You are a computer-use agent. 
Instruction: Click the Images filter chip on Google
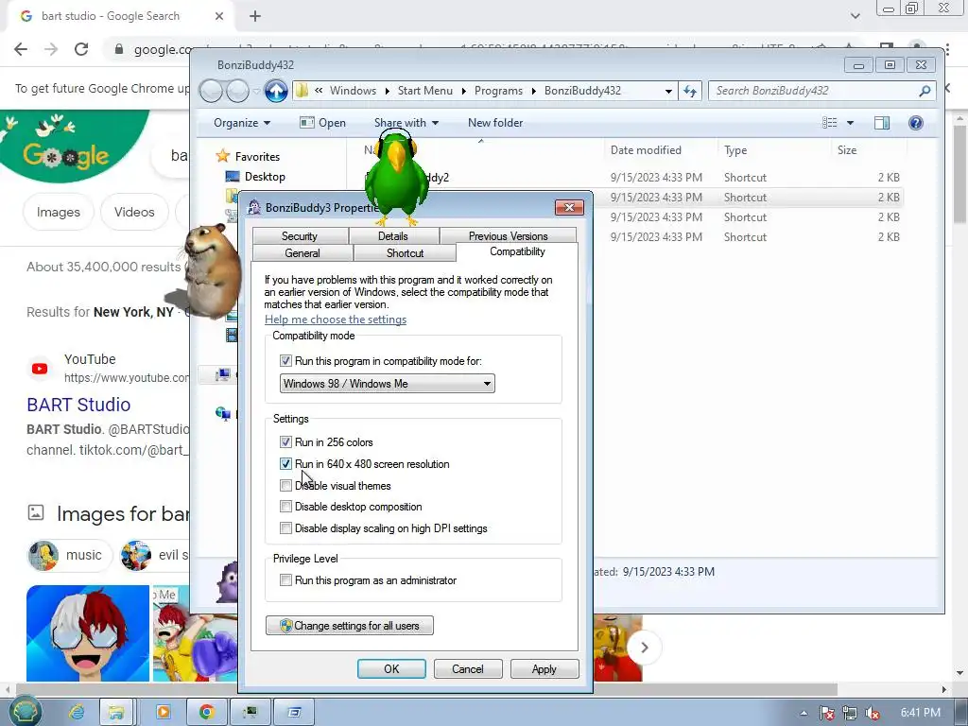point(58,212)
